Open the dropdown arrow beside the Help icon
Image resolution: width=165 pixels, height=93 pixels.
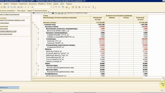click(69, 8)
